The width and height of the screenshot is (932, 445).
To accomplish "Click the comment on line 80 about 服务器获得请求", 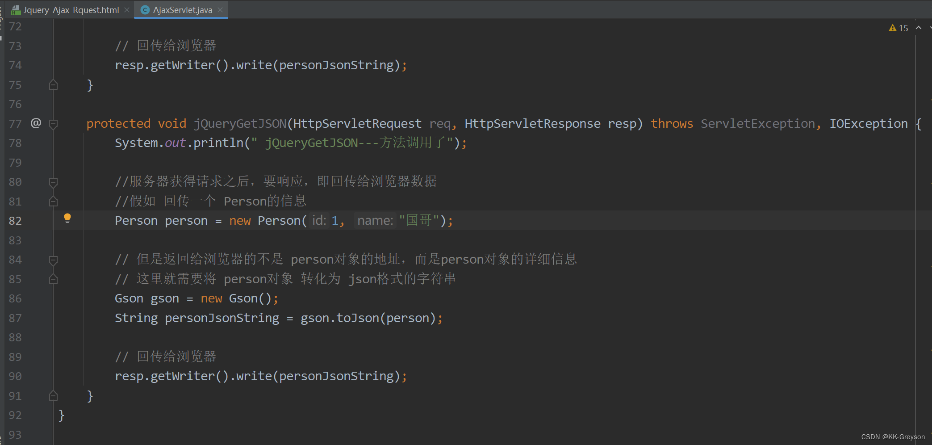I will 276,181.
